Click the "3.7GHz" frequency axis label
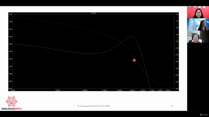The width and height of the screenshot is (209, 117). click(104, 90)
